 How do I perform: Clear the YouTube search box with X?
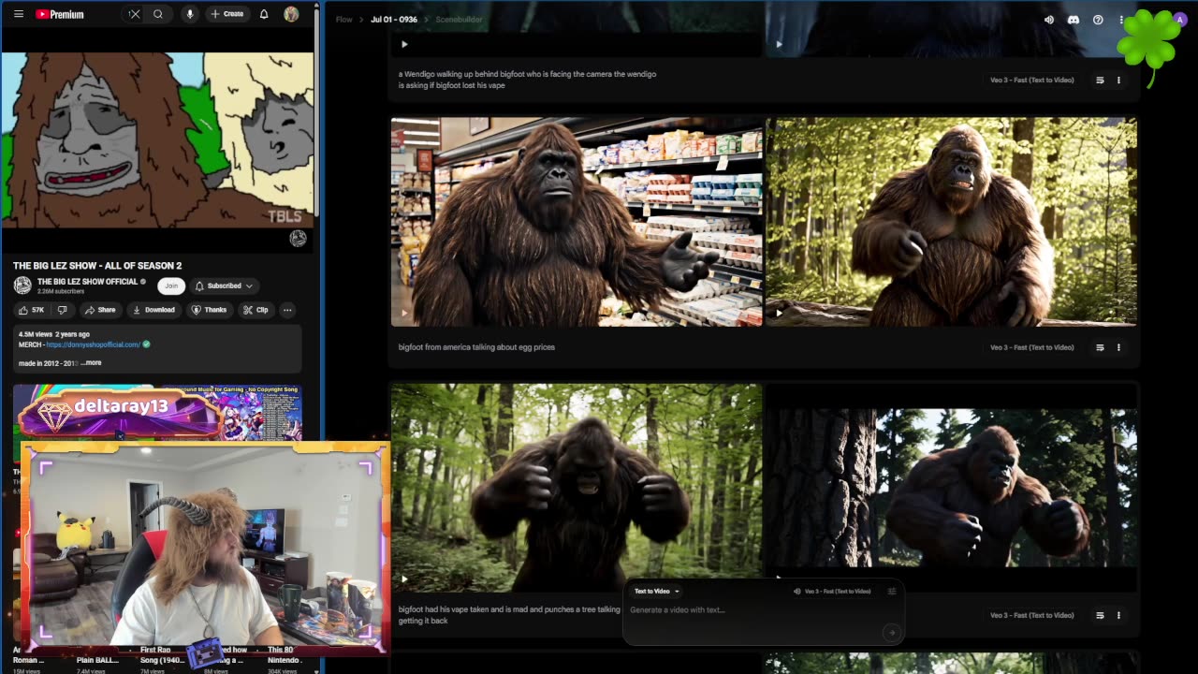tap(135, 14)
